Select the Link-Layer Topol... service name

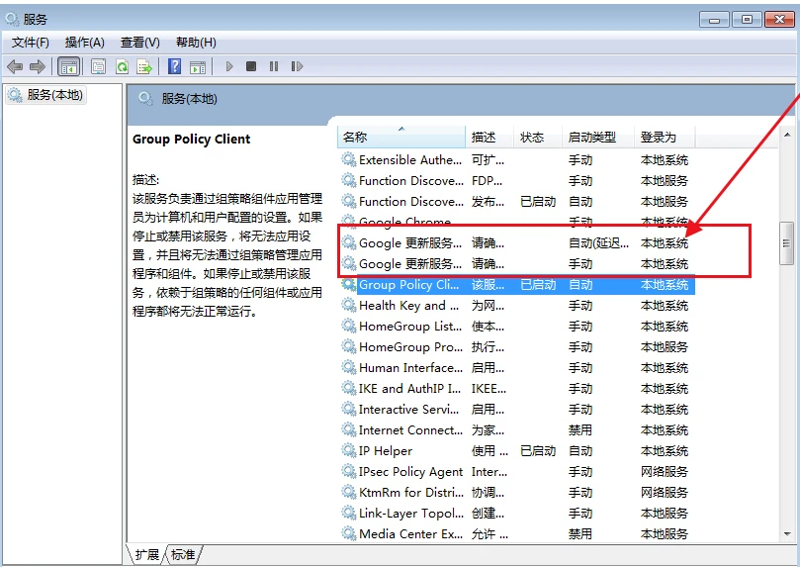[x=410, y=513]
